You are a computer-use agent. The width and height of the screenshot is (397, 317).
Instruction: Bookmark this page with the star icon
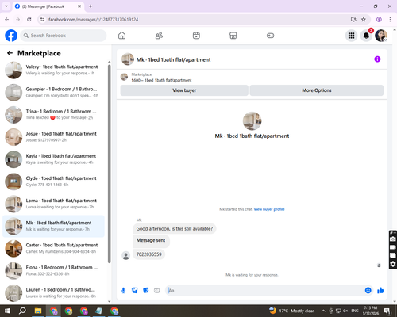[x=364, y=20]
